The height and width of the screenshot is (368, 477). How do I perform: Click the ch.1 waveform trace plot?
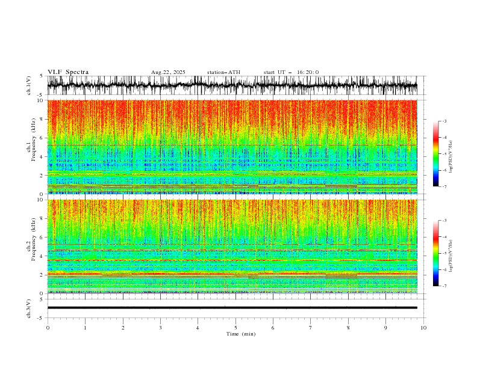click(232, 85)
